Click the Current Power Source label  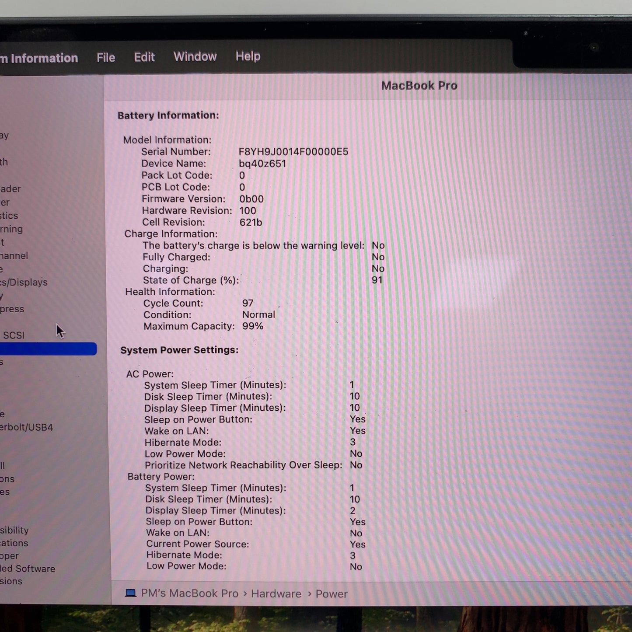tap(198, 544)
